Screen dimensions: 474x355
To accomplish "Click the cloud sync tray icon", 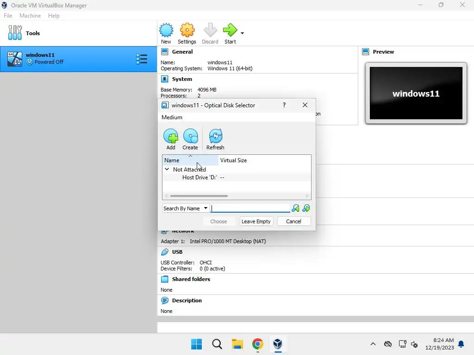I will pyautogui.click(x=388, y=344).
